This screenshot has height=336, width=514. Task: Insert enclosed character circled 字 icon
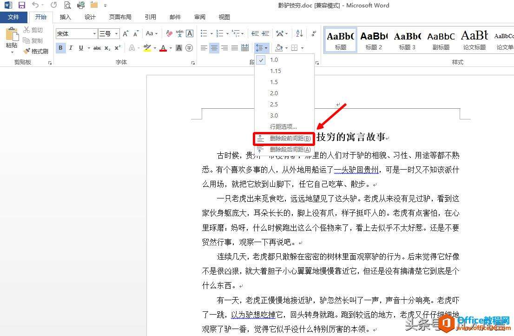point(189,48)
